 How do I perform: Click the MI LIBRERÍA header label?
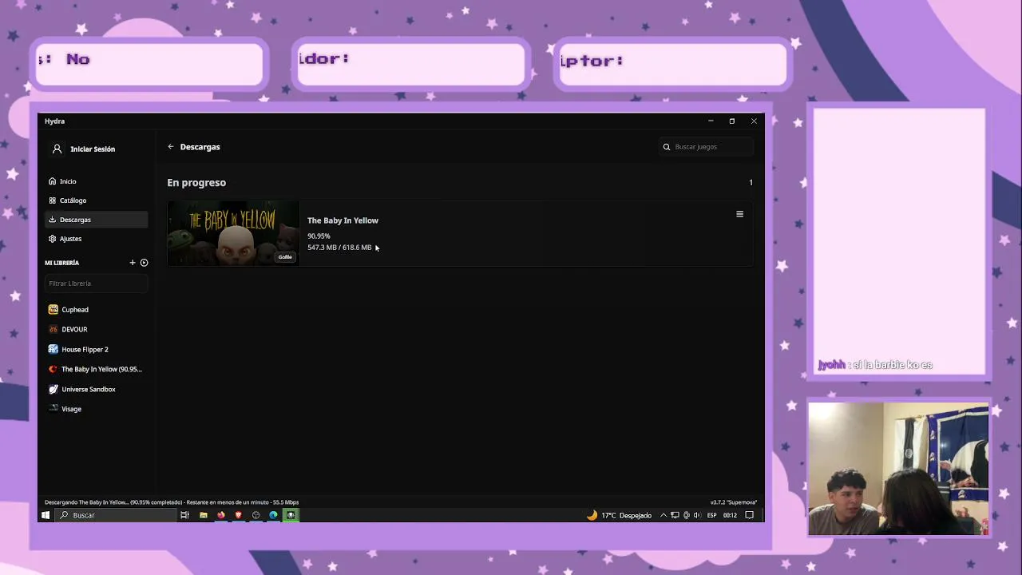(61, 263)
